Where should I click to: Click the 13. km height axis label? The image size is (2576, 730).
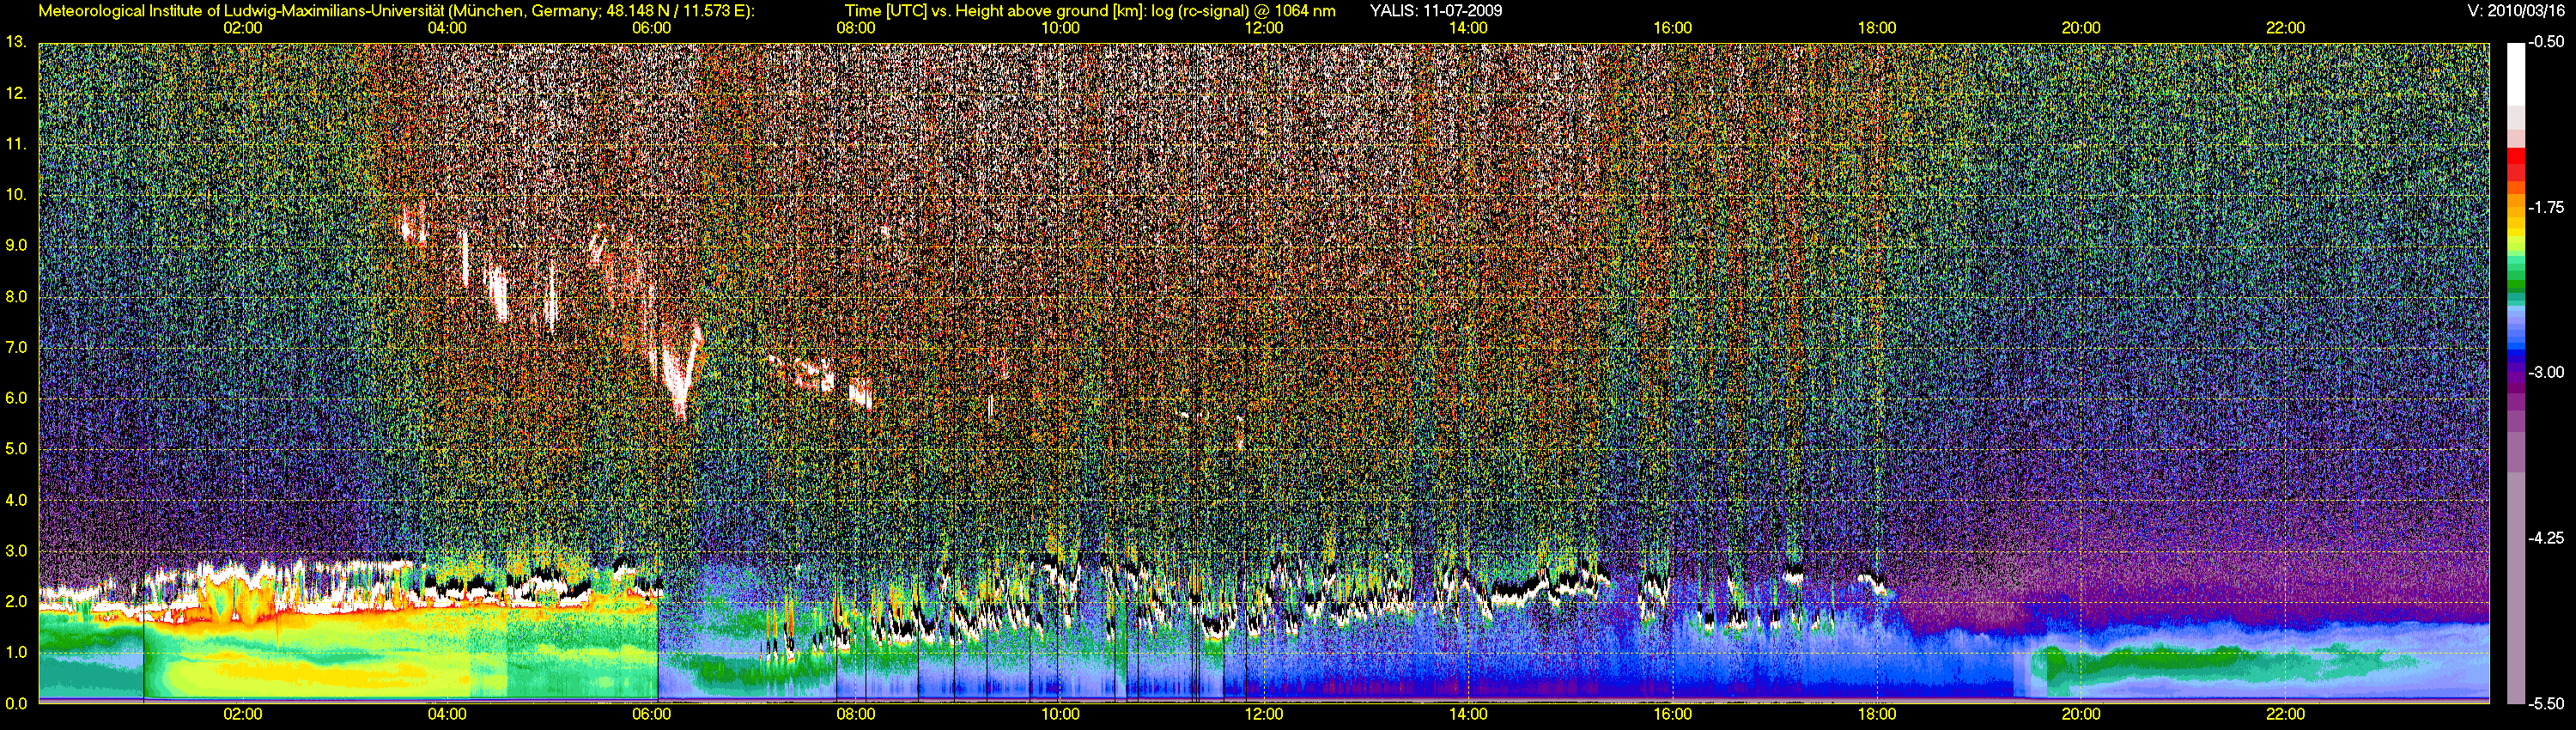[x=16, y=42]
